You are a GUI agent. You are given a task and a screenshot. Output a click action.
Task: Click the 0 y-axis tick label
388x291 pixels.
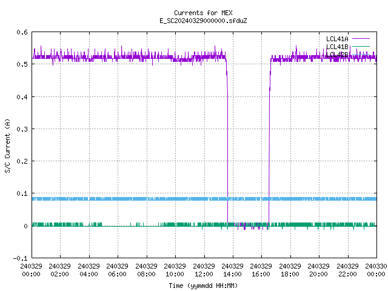point(25,226)
